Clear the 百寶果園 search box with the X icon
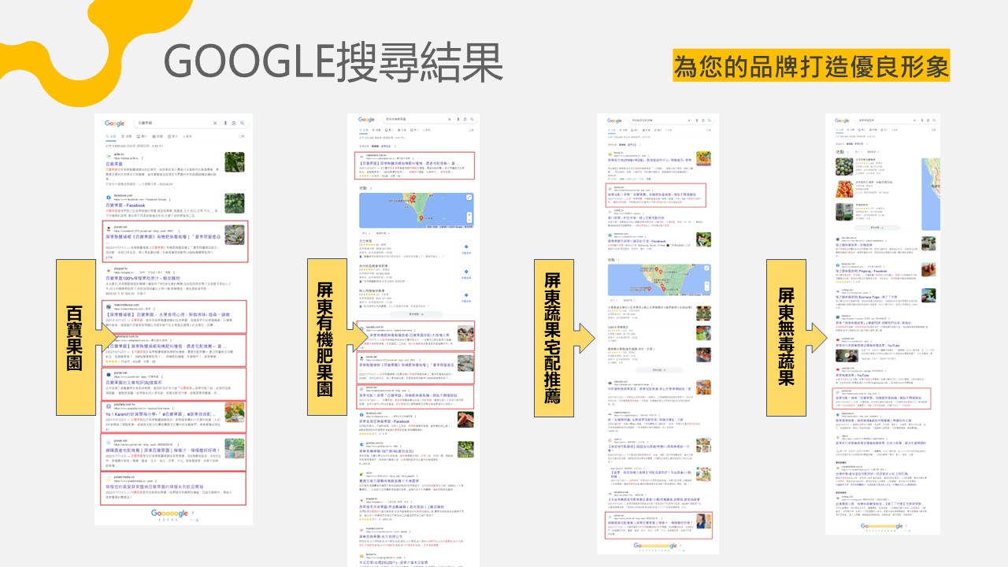This screenshot has width=1008, height=567. coord(215,123)
